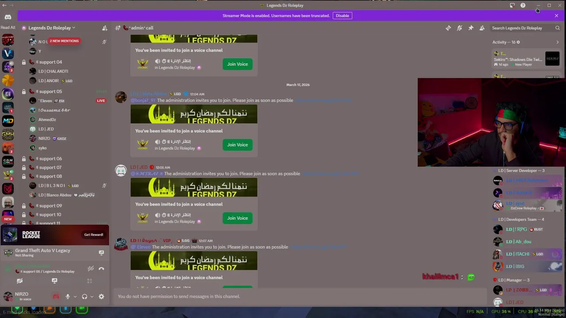Watch Eleven's LIVE stream badge
This screenshot has width=566, height=318.
click(x=101, y=101)
